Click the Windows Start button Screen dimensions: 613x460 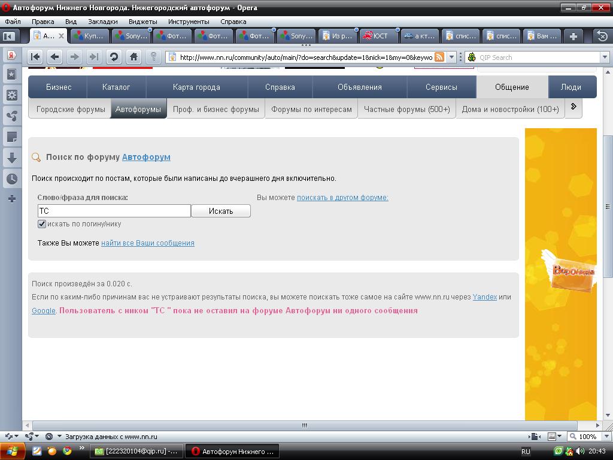(x=12, y=452)
